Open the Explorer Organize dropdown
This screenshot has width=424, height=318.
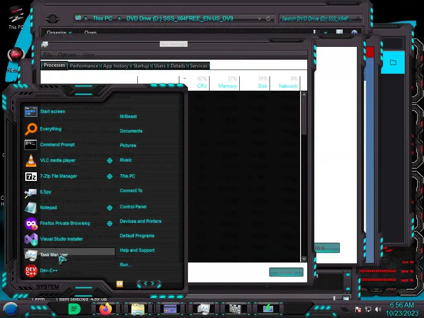coord(59,33)
